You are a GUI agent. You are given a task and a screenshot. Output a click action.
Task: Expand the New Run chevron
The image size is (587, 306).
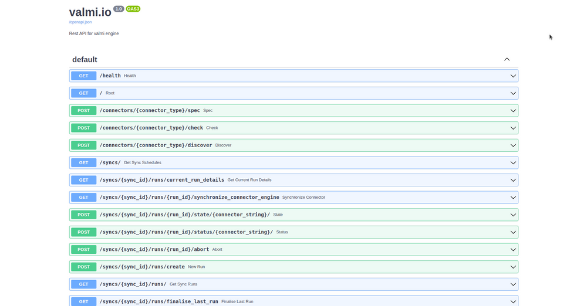513,267
